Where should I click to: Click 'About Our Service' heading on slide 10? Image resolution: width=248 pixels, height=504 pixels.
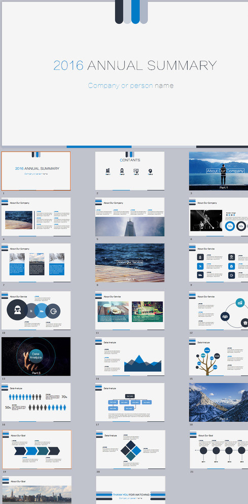tap(19, 297)
